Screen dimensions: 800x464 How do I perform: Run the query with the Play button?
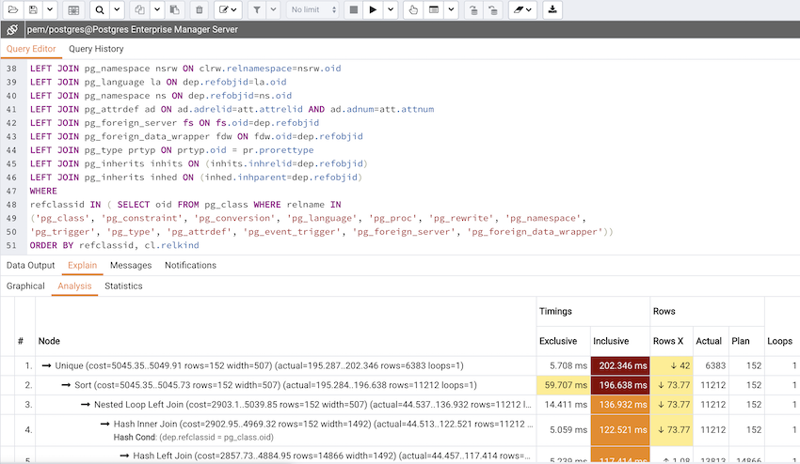(x=373, y=9)
